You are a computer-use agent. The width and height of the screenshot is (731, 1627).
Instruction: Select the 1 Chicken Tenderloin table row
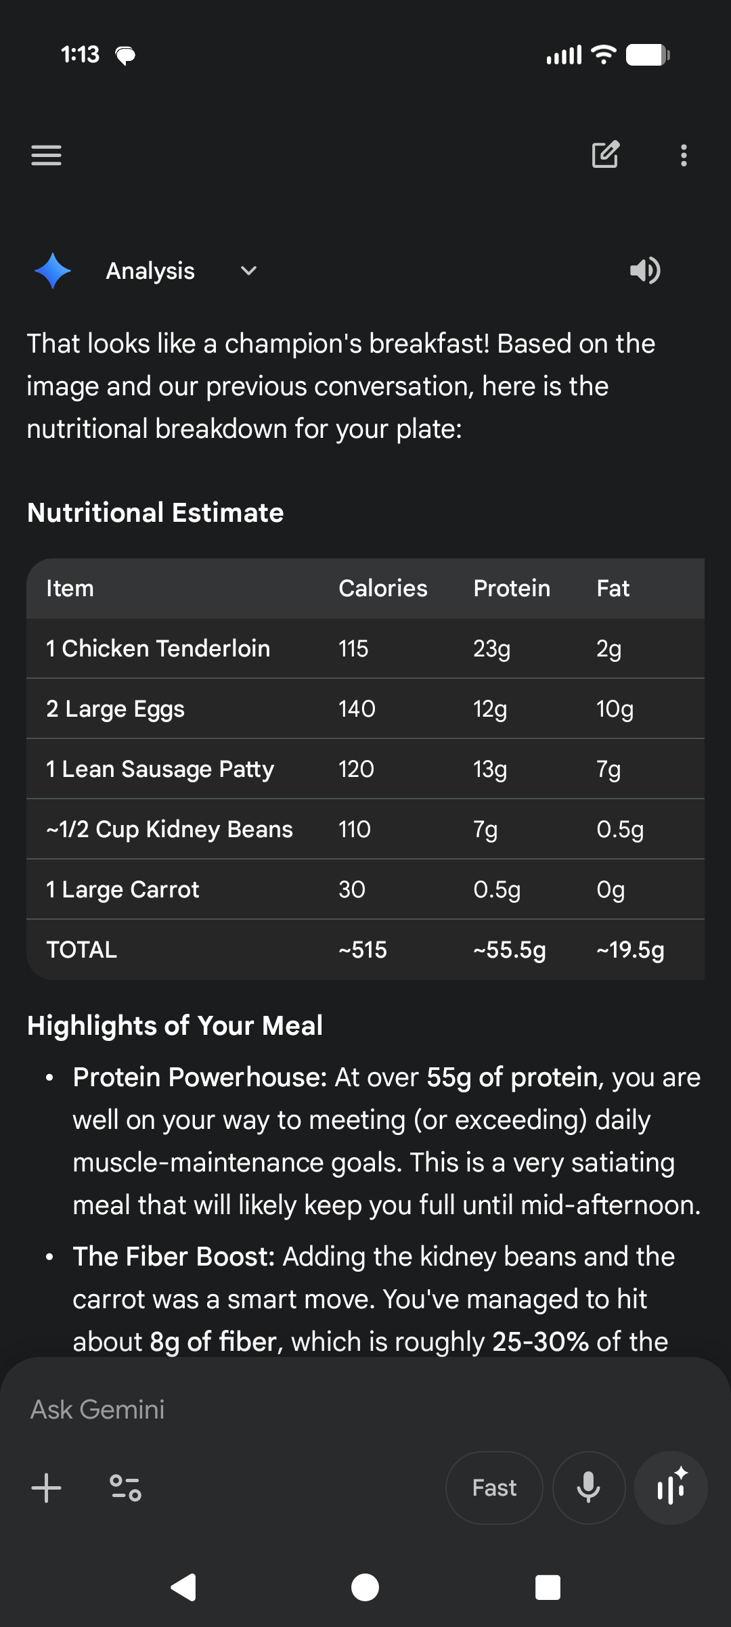click(x=365, y=648)
